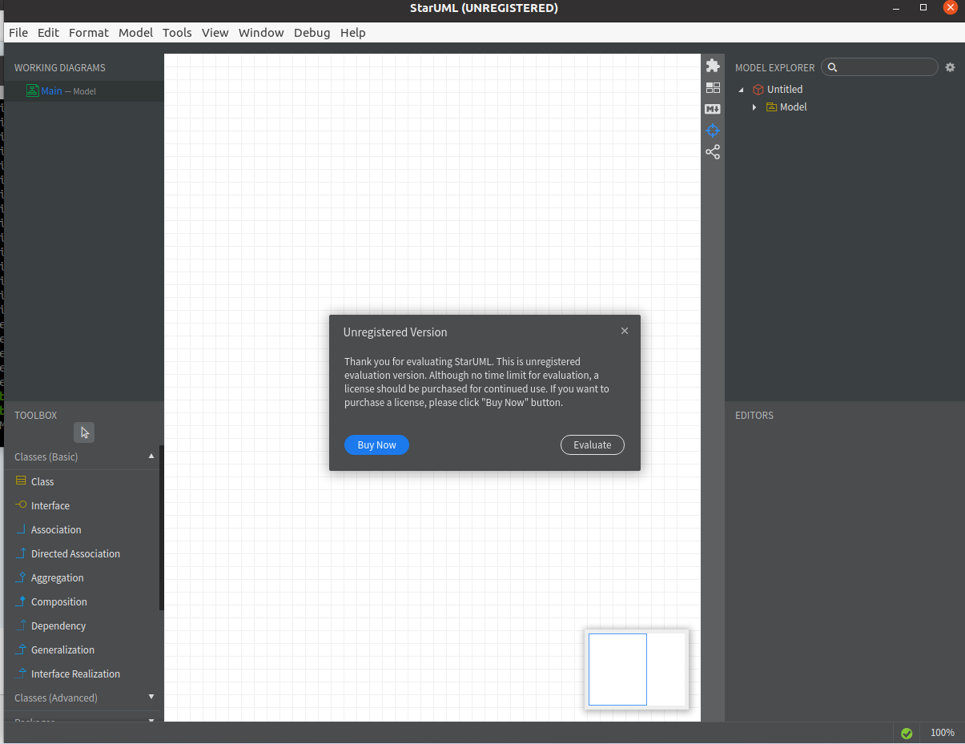Viewport: 965px width, 744px height.
Task: Click the Evaluate button
Action: point(592,445)
